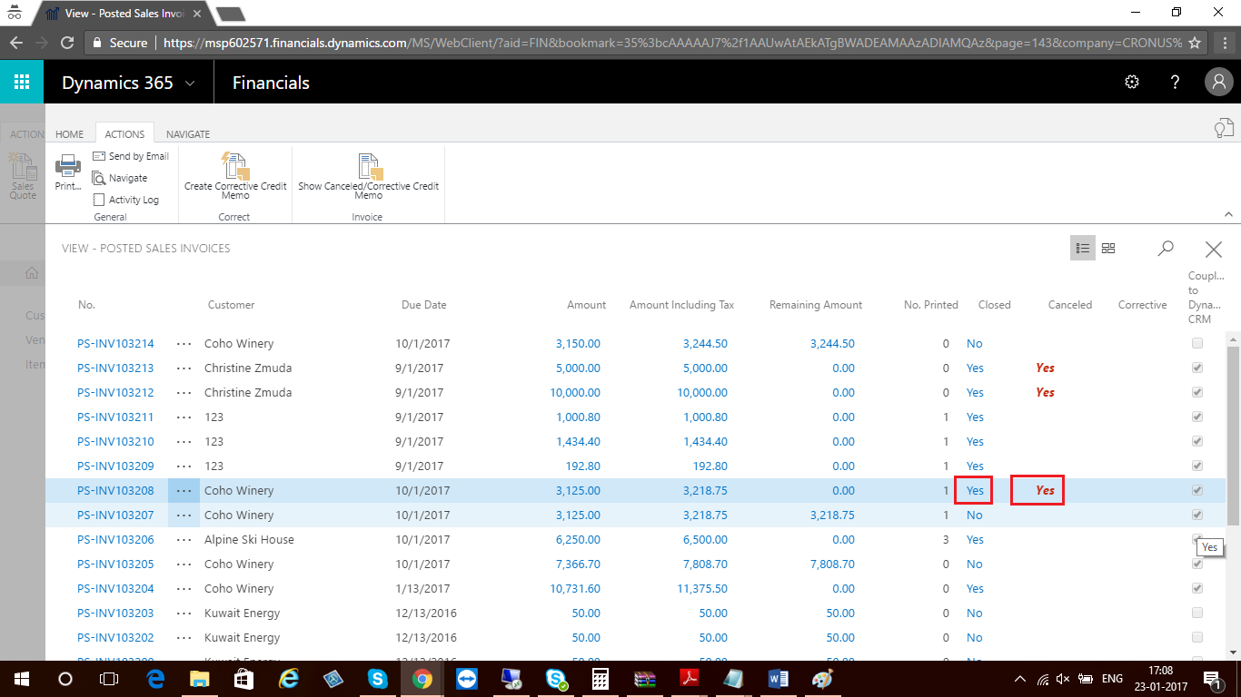Open Adobe Reader from taskbar

click(689, 679)
